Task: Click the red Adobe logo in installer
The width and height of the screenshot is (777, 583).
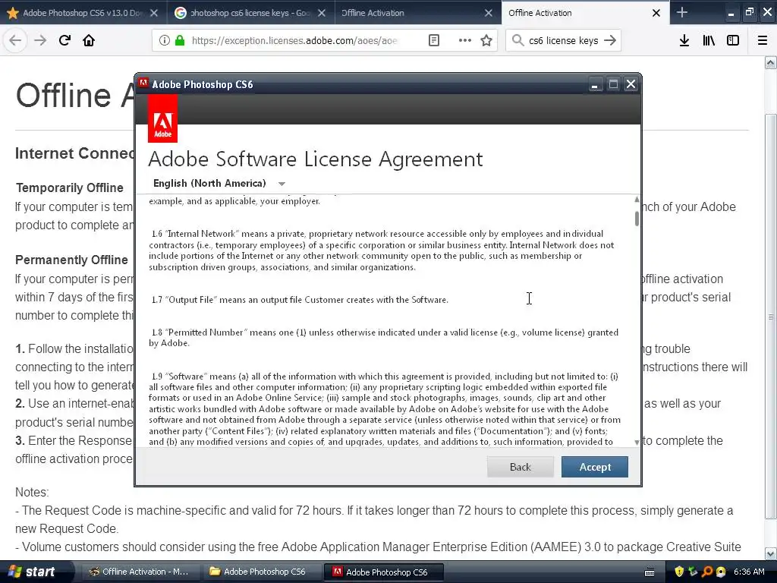Action: tap(162, 119)
